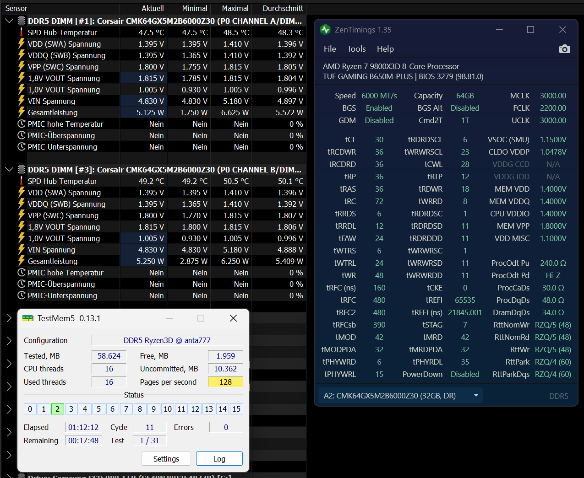Click memory chip icon of DDR5 DIMM [#3]
584x478 pixels.
coord(21,169)
